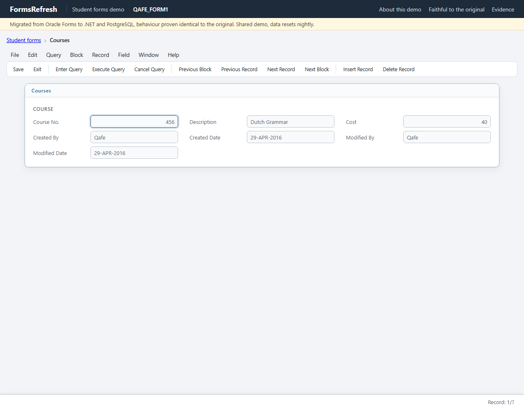Go to Next Block
524x409 pixels.
pyautogui.click(x=317, y=69)
